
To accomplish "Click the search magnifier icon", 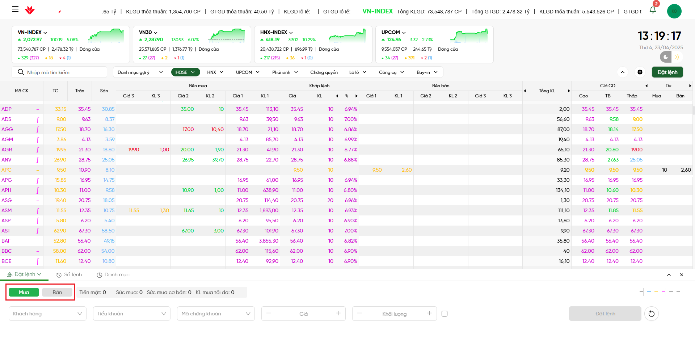I will [x=21, y=72].
